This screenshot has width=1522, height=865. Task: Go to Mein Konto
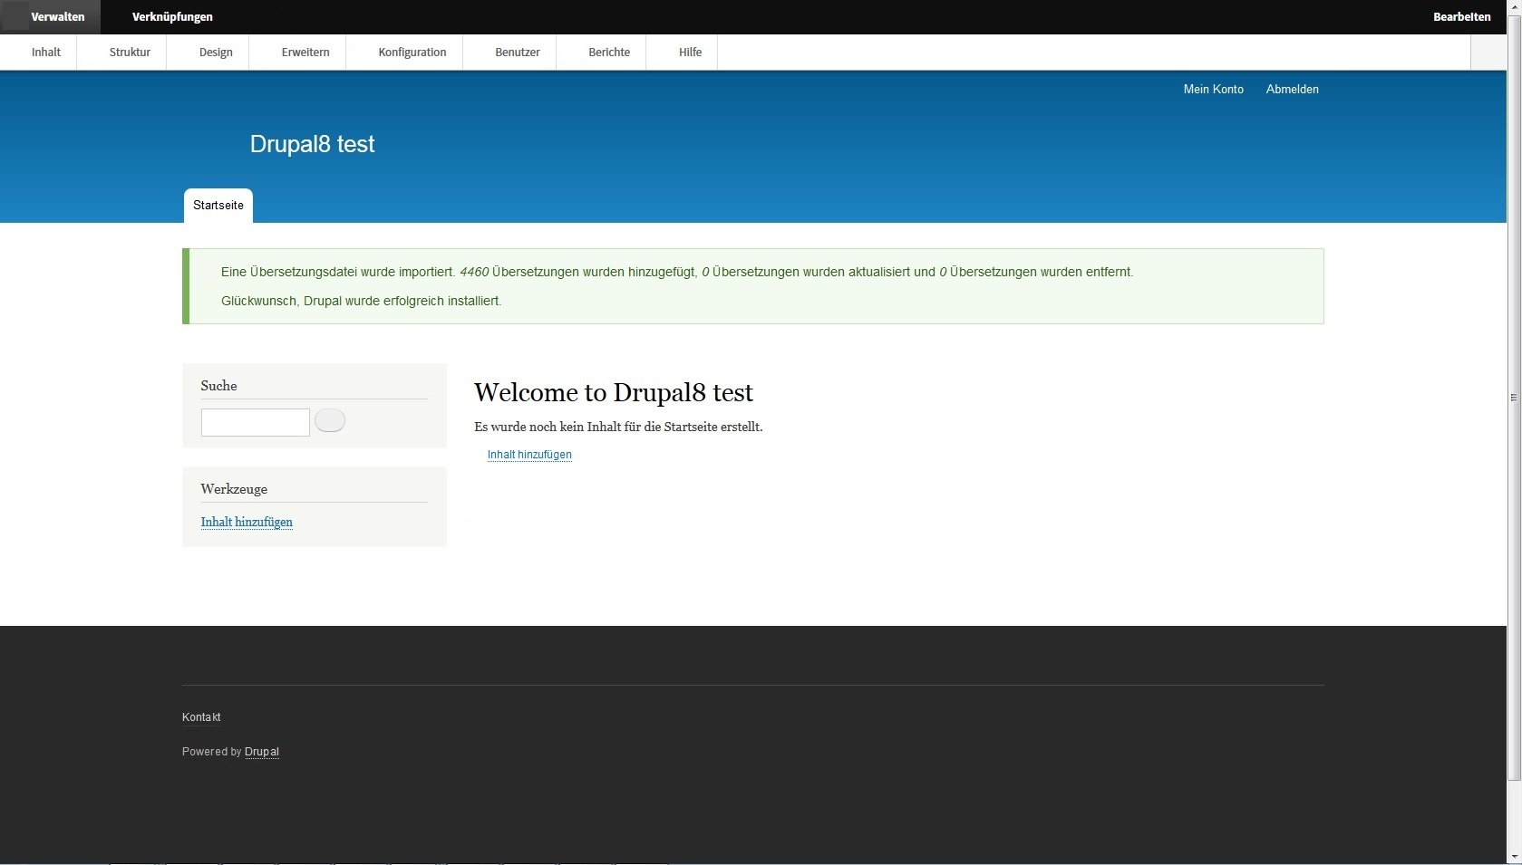pos(1213,90)
